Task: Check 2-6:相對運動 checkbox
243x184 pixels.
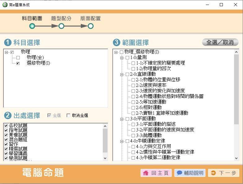Action: point(133,108)
